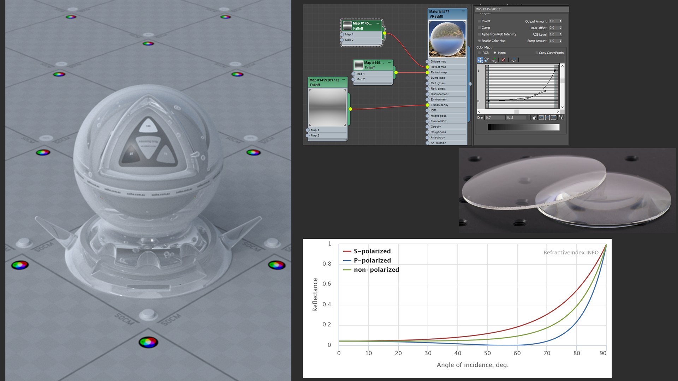This screenshot has width=678, height=381.
Task: Click the Map #1459281821 panel title bar
Action: (521, 9)
